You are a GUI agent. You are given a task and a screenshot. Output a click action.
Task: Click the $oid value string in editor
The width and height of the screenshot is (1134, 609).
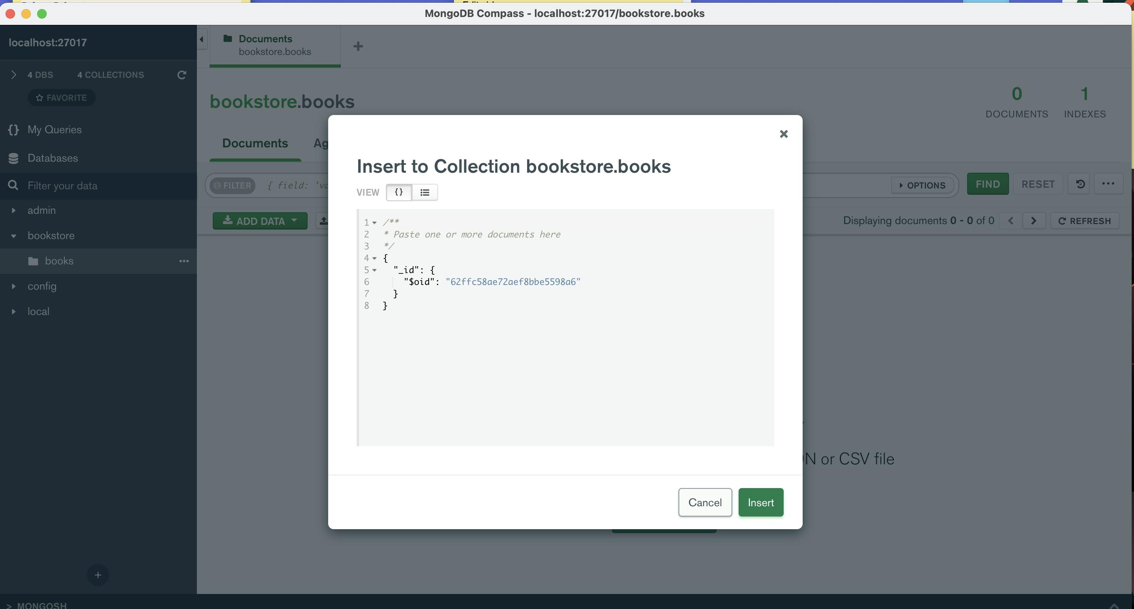pos(513,282)
